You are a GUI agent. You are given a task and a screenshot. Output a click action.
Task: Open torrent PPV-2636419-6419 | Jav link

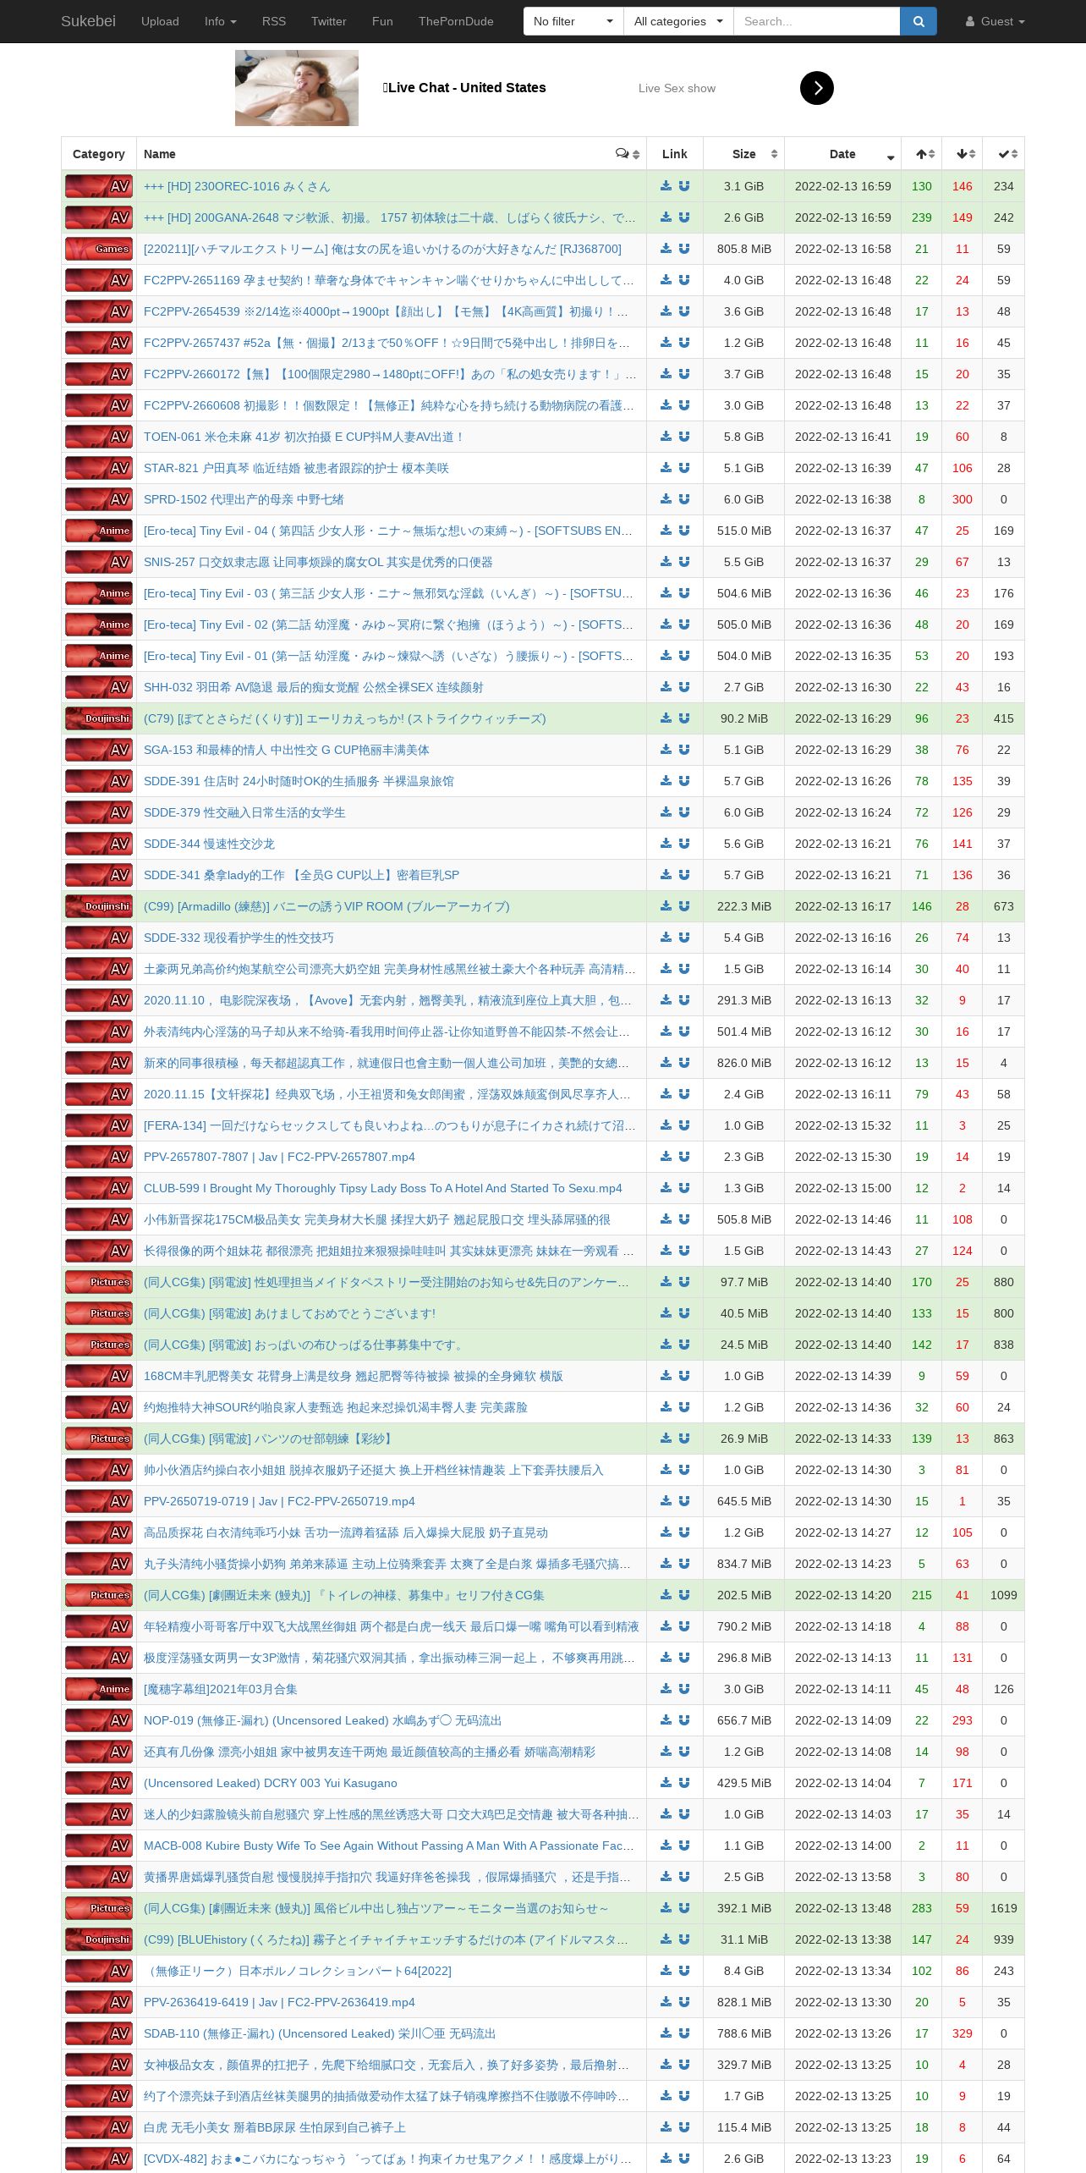279,2002
